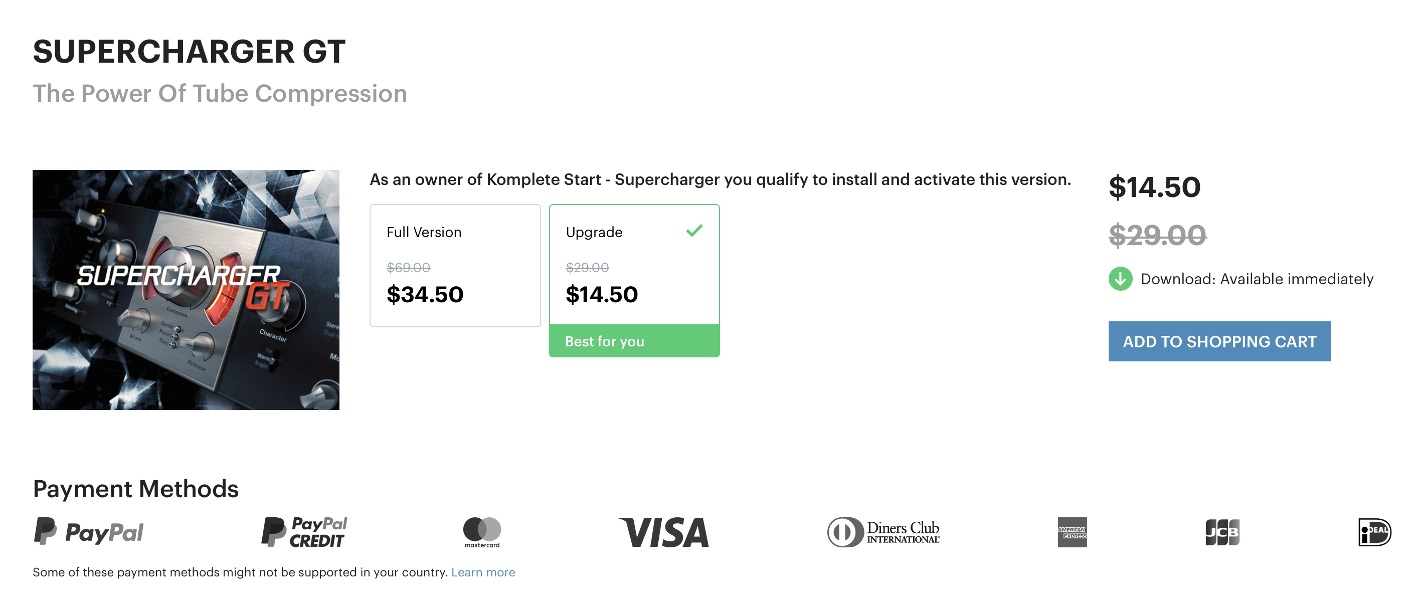The width and height of the screenshot is (1411, 609).
Task: Click the Mastercard logo
Action: tap(482, 532)
